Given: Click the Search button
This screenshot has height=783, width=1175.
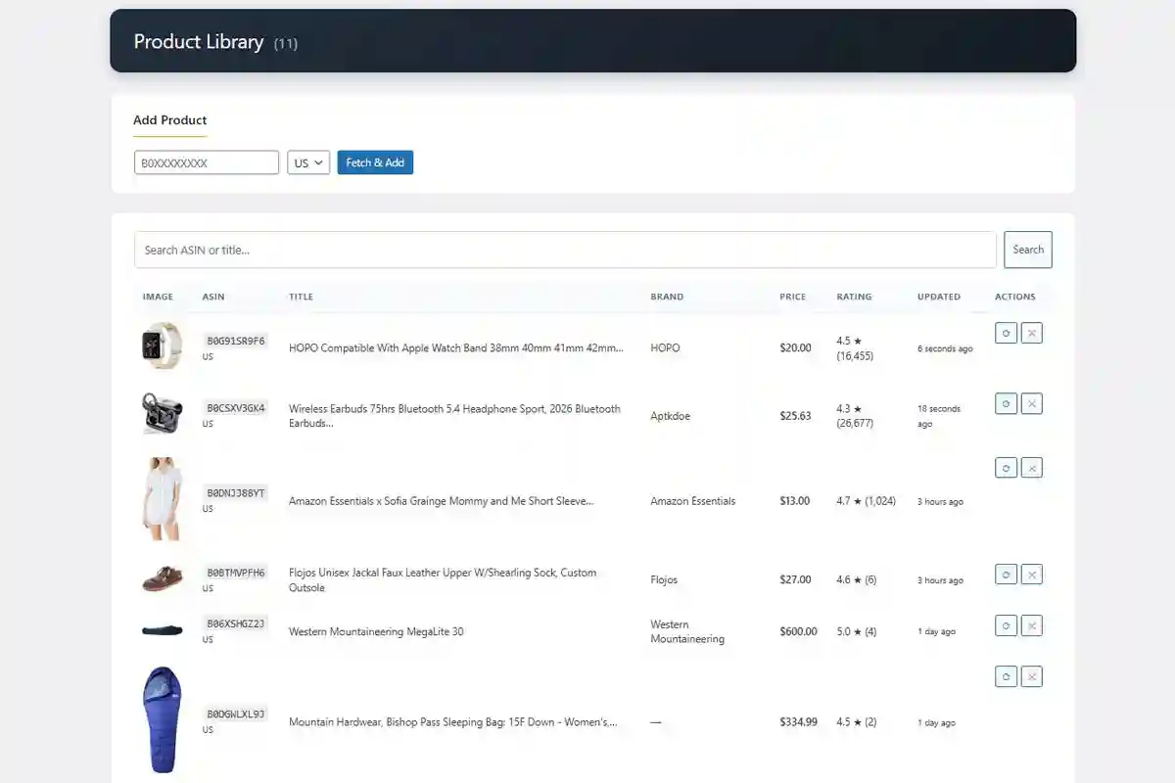Looking at the screenshot, I should [x=1027, y=250].
